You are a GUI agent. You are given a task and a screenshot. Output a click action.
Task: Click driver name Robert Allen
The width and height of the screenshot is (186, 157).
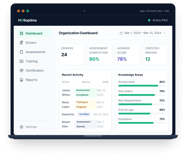point(66,124)
